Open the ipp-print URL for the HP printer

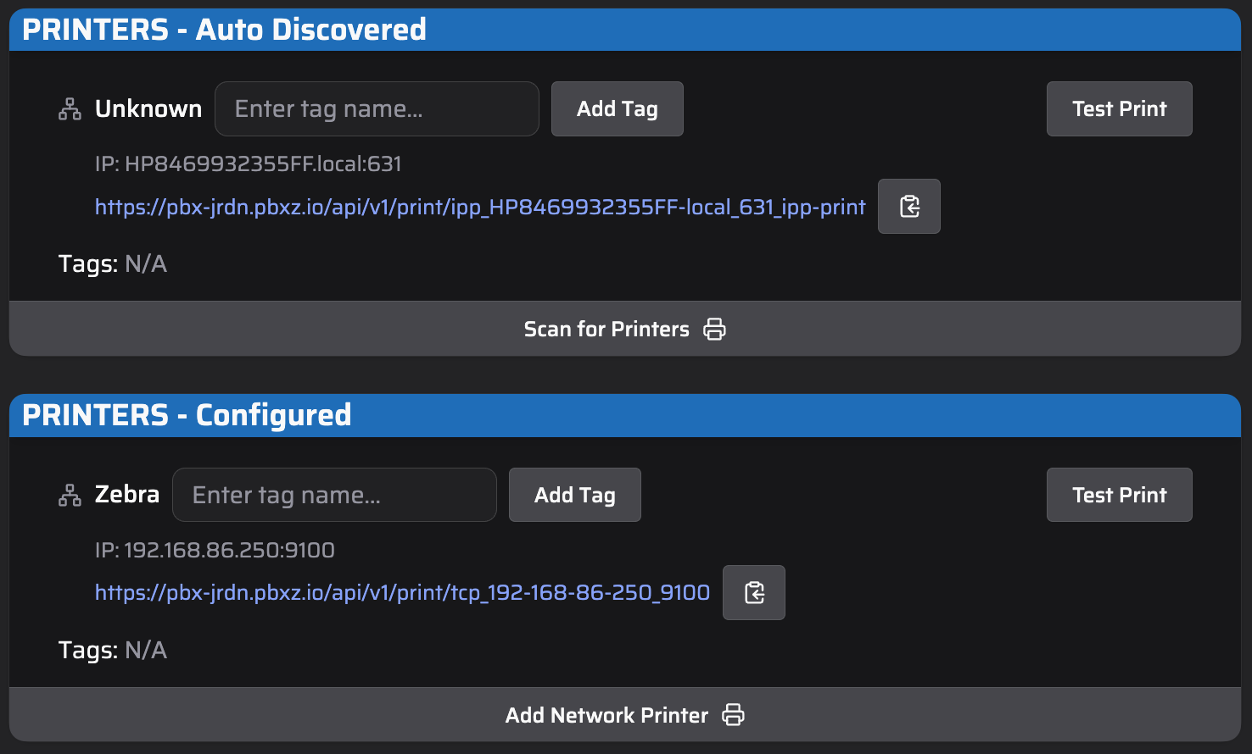(x=479, y=207)
